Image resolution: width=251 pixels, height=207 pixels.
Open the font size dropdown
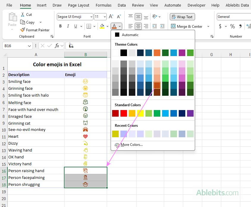104,17
